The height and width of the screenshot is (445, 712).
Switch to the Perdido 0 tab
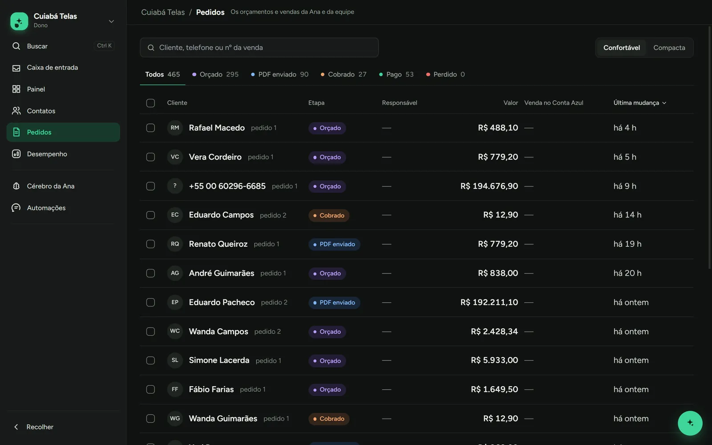[x=445, y=74]
